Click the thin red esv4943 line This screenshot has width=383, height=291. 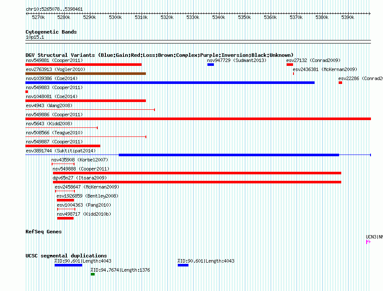[x=90, y=110]
